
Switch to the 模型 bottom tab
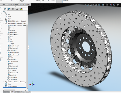point(12,92)
